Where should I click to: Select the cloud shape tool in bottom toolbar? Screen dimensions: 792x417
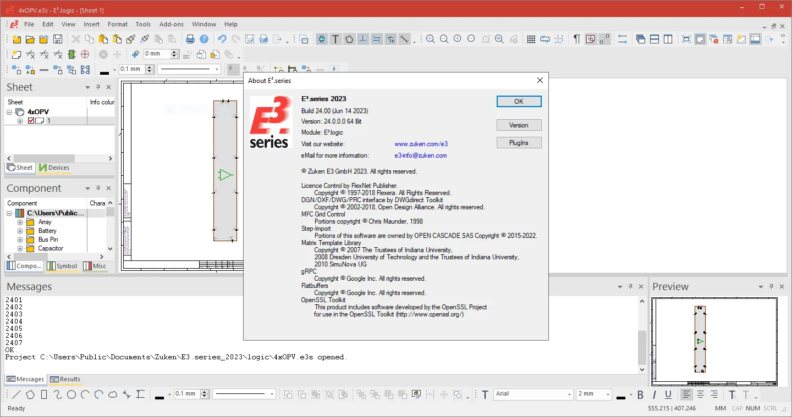click(x=113, y=394)
